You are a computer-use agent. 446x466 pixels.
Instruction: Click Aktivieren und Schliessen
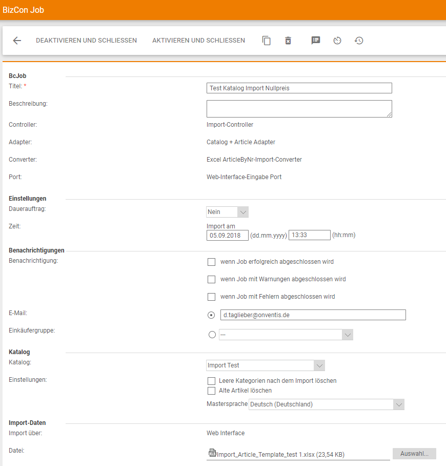tap(198, 41)
